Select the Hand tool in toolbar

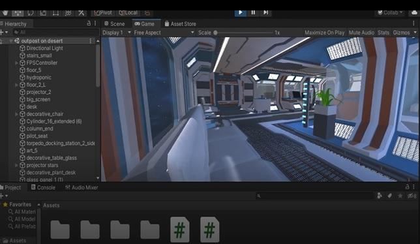tap(5, 13)
